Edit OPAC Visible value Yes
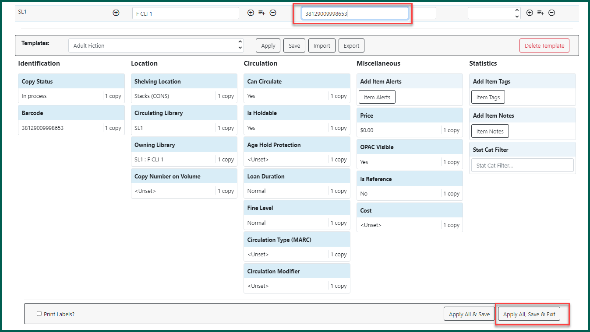This screenshot has height=332, width=590. coord(410,162)
